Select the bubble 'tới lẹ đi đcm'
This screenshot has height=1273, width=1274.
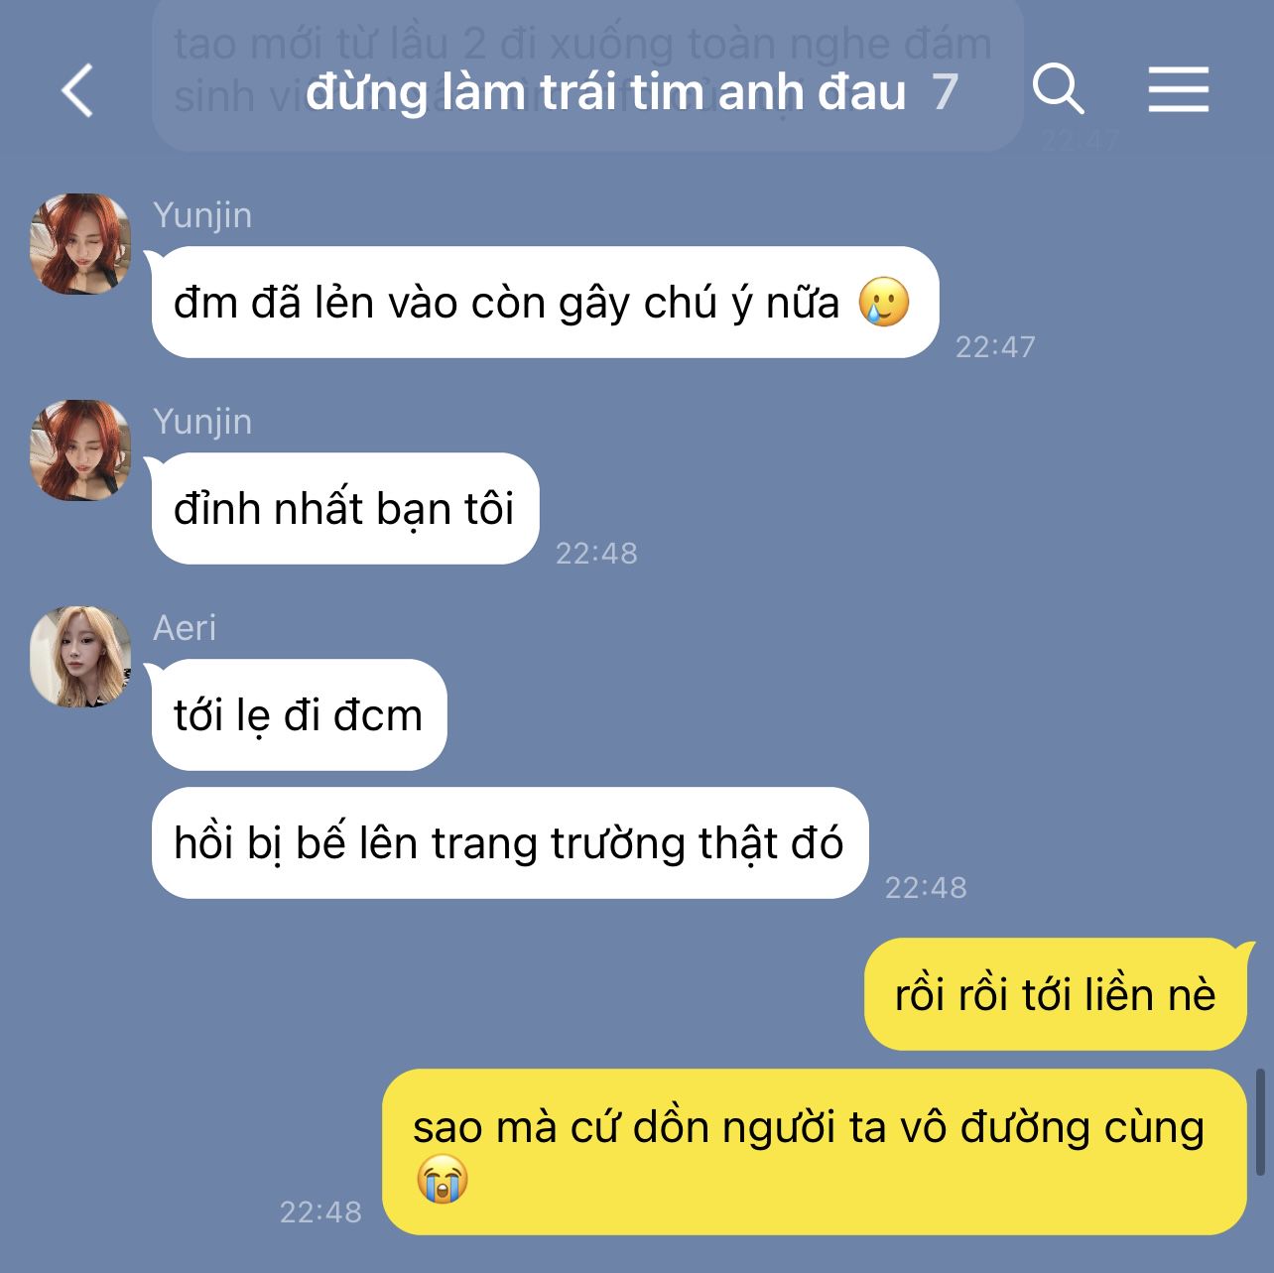[x=299, y=715]
